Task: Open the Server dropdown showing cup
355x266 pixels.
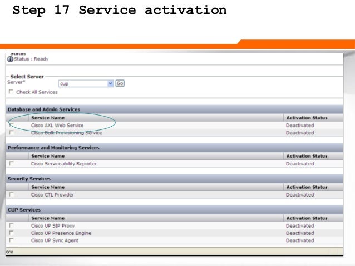Action: click(x=86, y=84)
